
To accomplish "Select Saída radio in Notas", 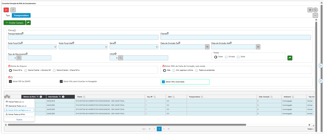I will click(x=238, y=57).
